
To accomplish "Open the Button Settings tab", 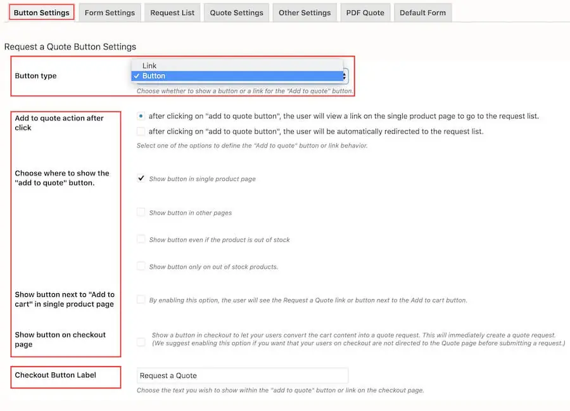I will (x=41, y=13).
